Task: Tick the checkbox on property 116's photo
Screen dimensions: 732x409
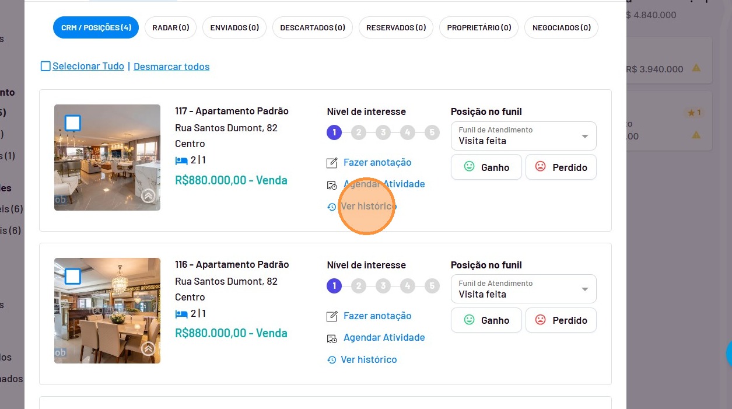Action: click(x=72, y=276)
